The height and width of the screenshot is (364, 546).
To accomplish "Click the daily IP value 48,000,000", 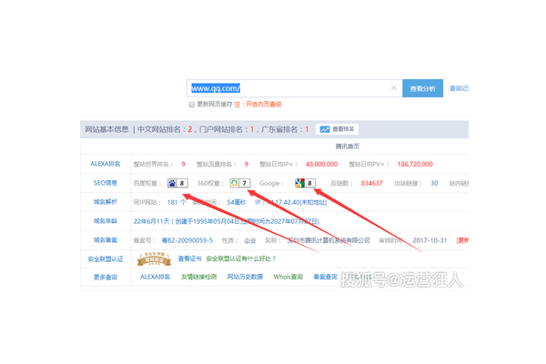I will [321, 164].
